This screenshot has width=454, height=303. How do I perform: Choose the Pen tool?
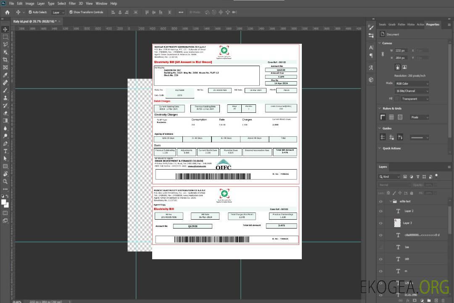tap(5, 144)
